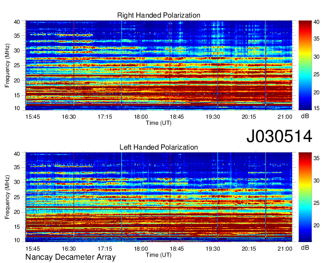Click the 30 dB tick on right-handed colorbar
Viewport: 325px width, 263px height.
coord(316,57)
